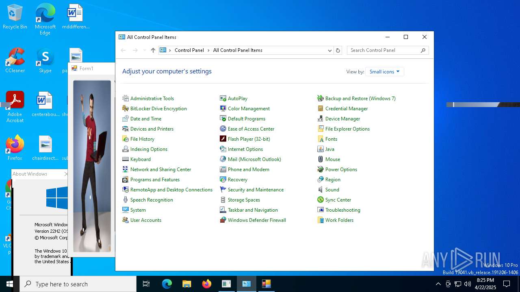Screen dimensions: 520x292
Task: Open Task View on the taskbar
Action: tap(146, 284)
